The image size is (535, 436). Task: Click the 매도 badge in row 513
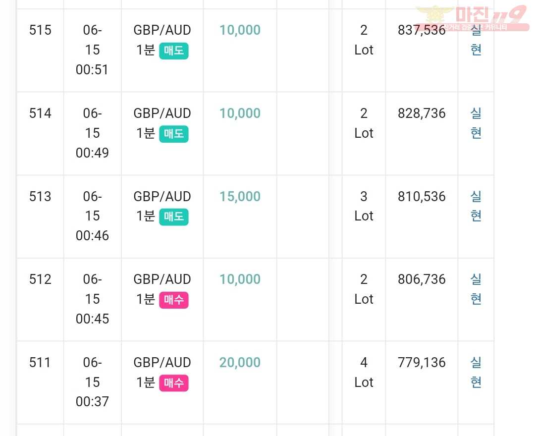[174, 217]
